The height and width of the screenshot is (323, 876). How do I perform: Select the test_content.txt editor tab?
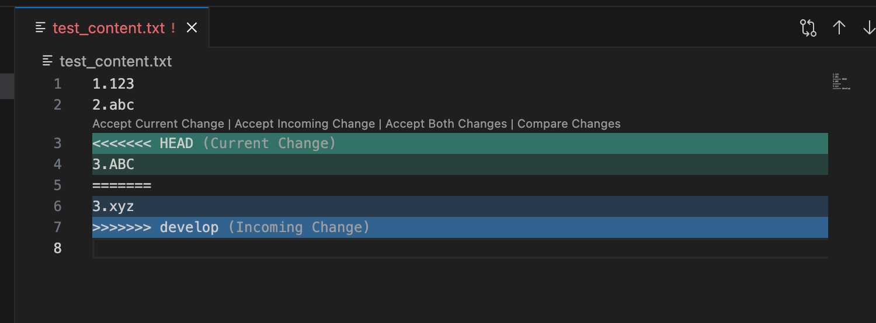[112, 27]
